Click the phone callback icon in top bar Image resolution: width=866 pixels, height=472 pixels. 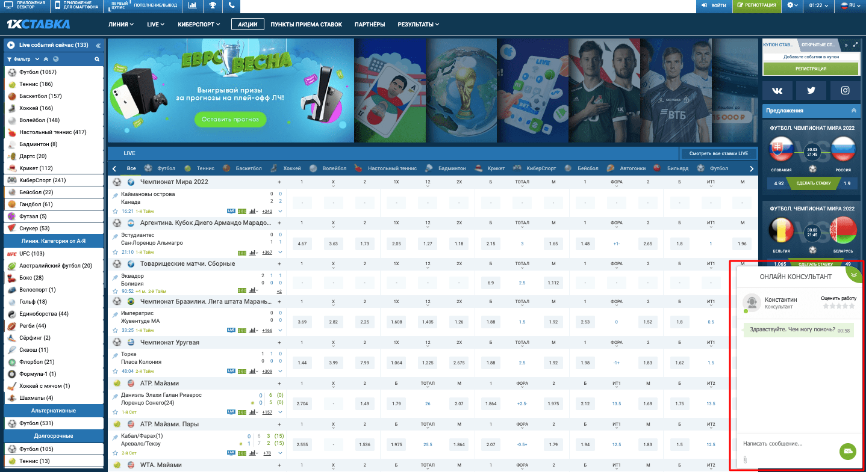232,6
